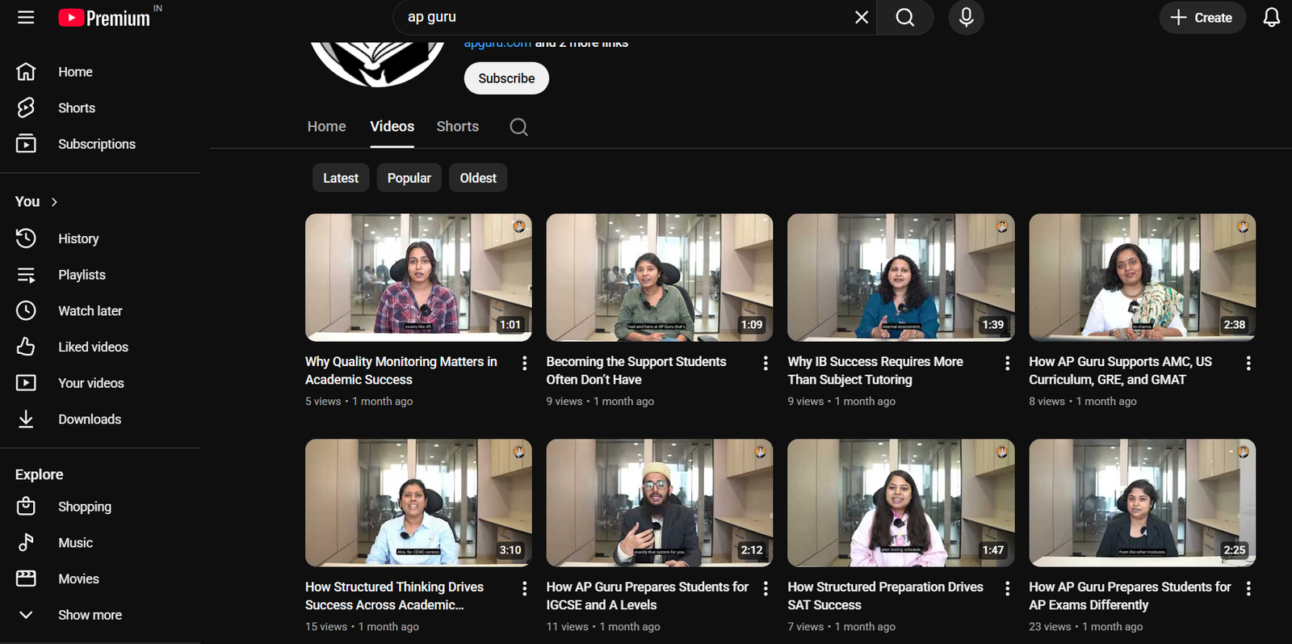The image size is (1292, 644).
Task: Expand the You section chevron
Action: pyautogui.click(x=54, y=202)
